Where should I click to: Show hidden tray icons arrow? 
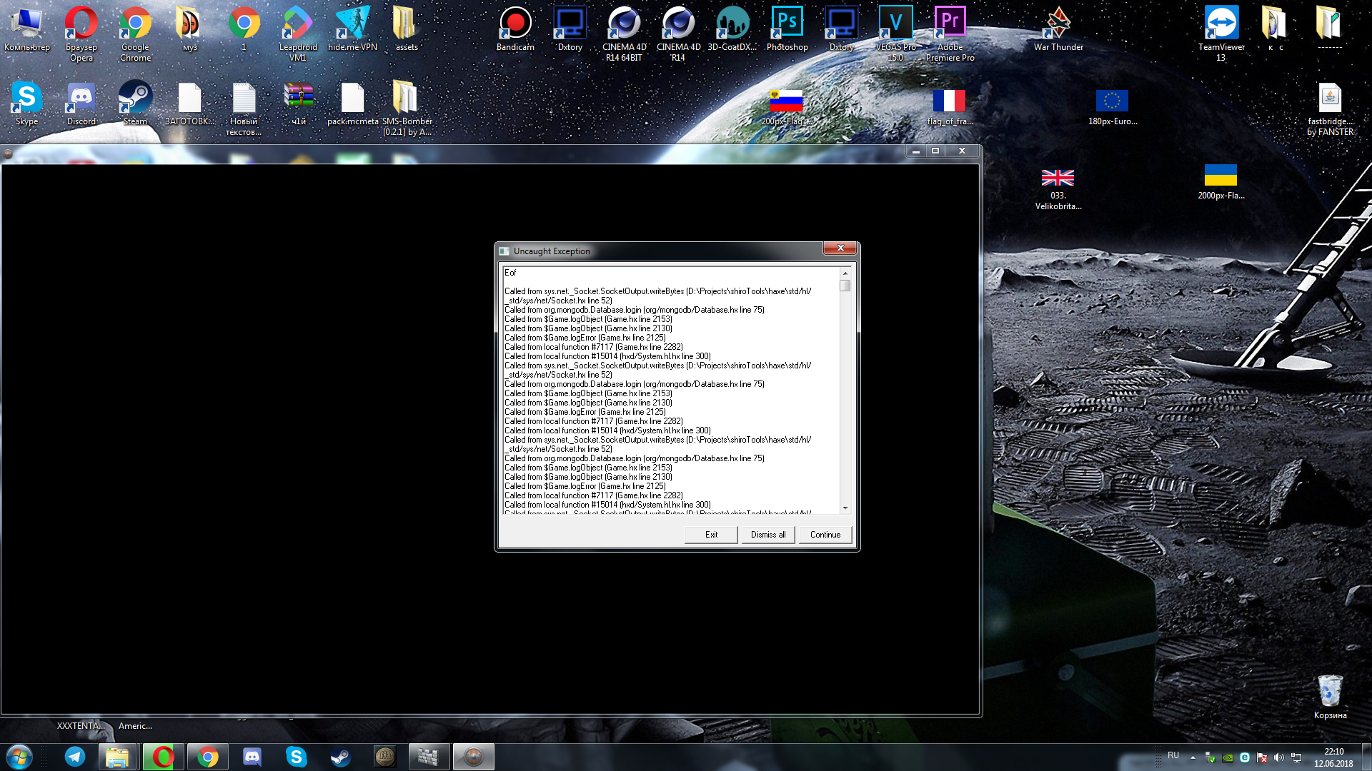point(1193,757)
